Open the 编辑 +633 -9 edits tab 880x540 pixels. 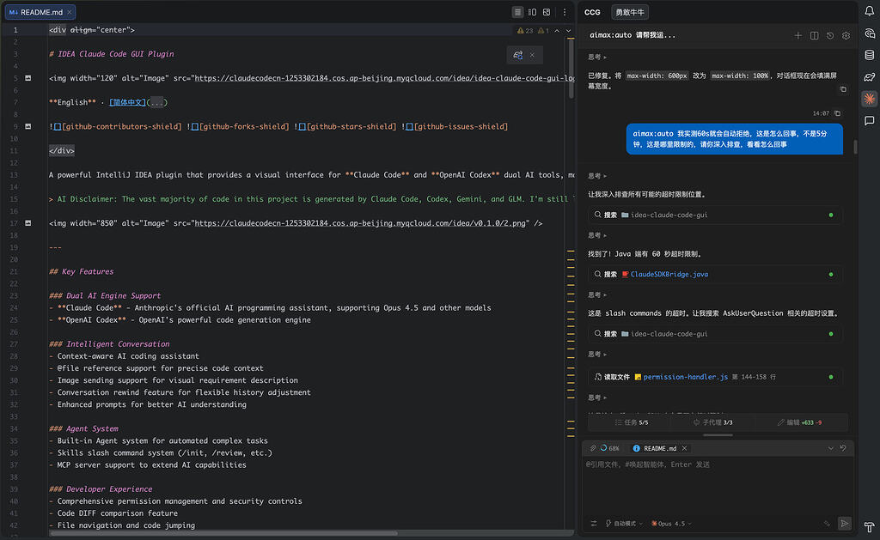point(799,422)
